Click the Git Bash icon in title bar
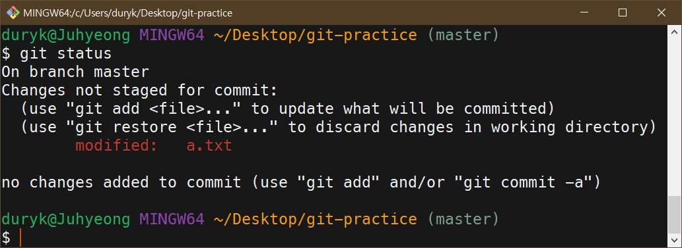The height and width of the screenshot is (248, 682). tap(13, 12)
